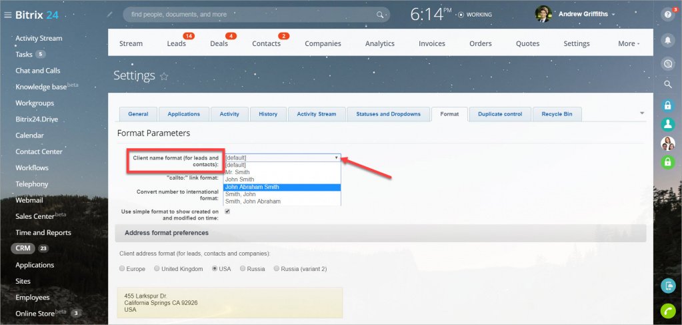Choose Smith, John Abraham name format
This screenshot has width=682, height=325.
[282, 202]
